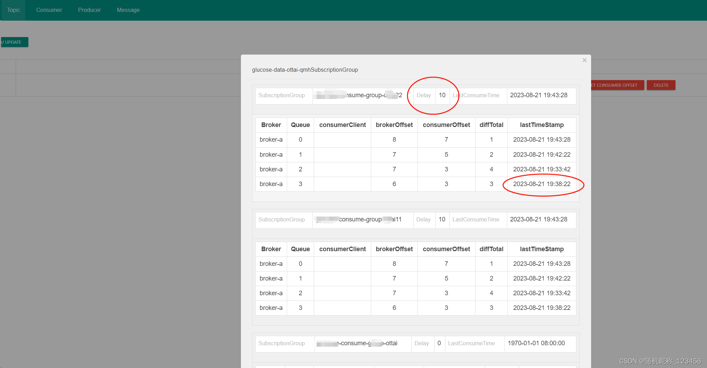Click first table timestamp 2023-08-21 19:33:42
Screen dimensions: 707x368
coord(542,169)
